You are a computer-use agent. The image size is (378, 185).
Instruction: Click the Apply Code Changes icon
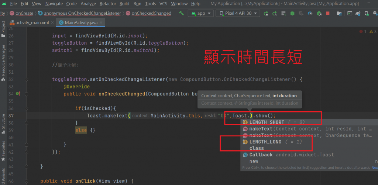point(283,13)
